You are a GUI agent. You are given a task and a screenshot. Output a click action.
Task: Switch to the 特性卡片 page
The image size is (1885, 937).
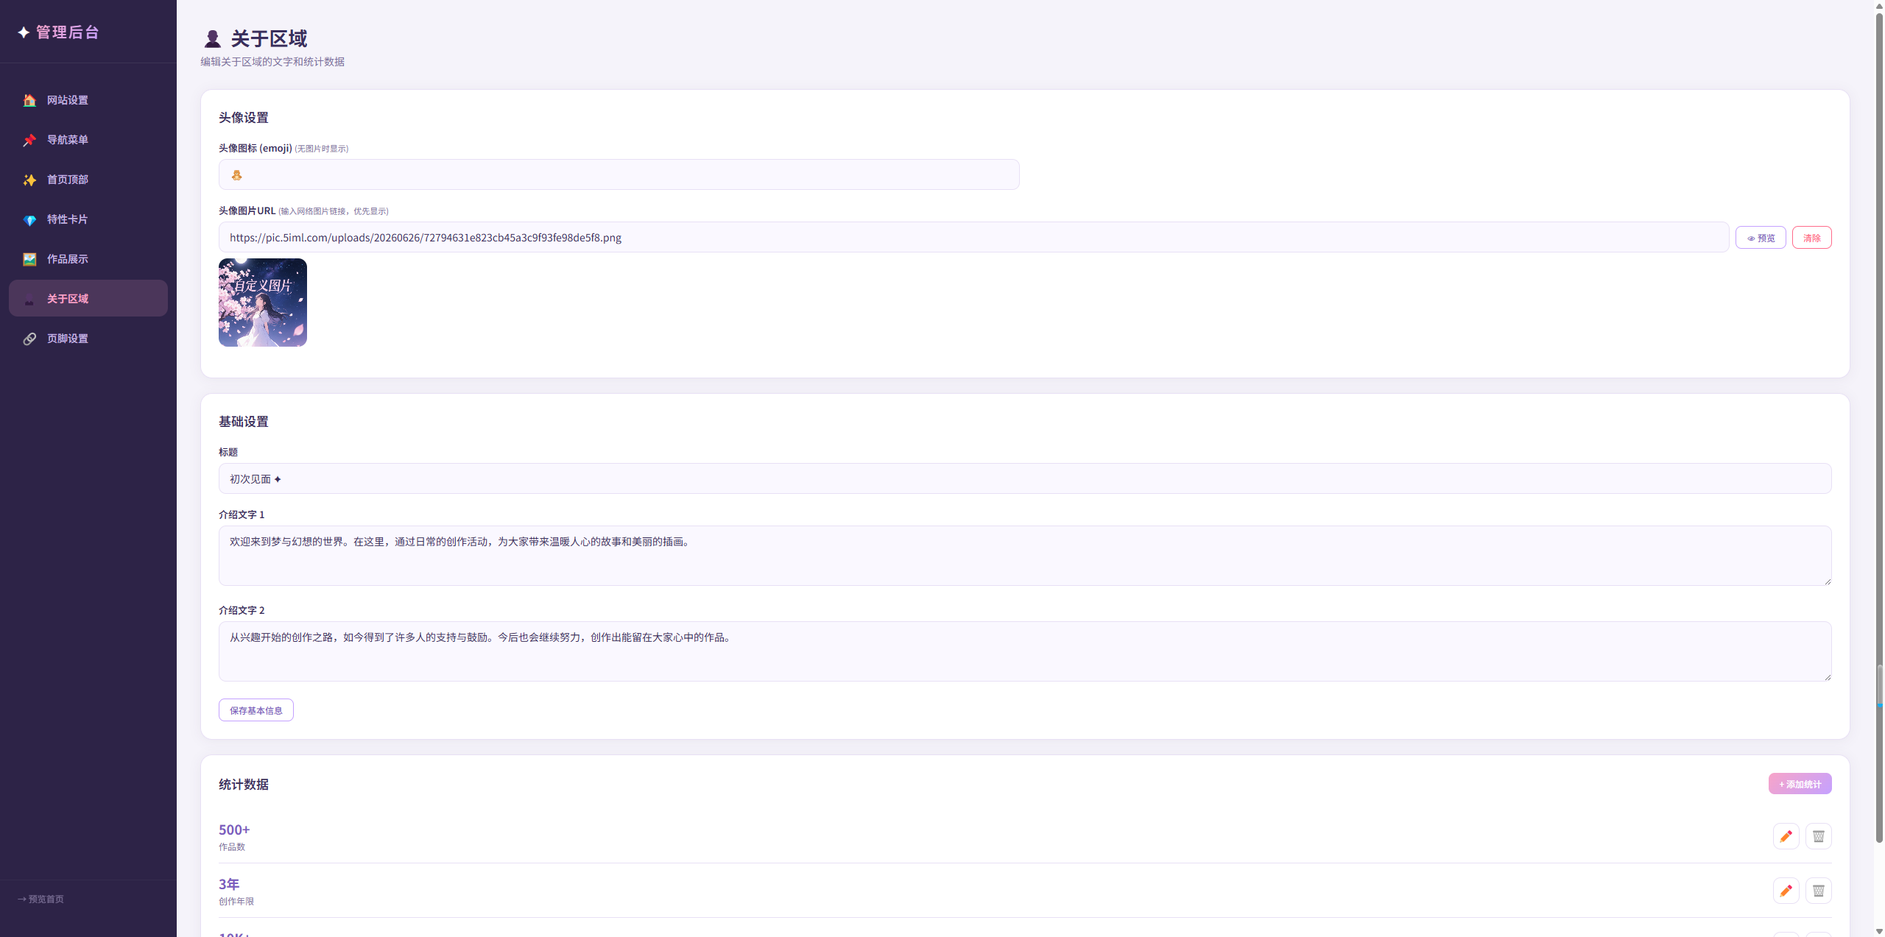[x=88, y=219]
